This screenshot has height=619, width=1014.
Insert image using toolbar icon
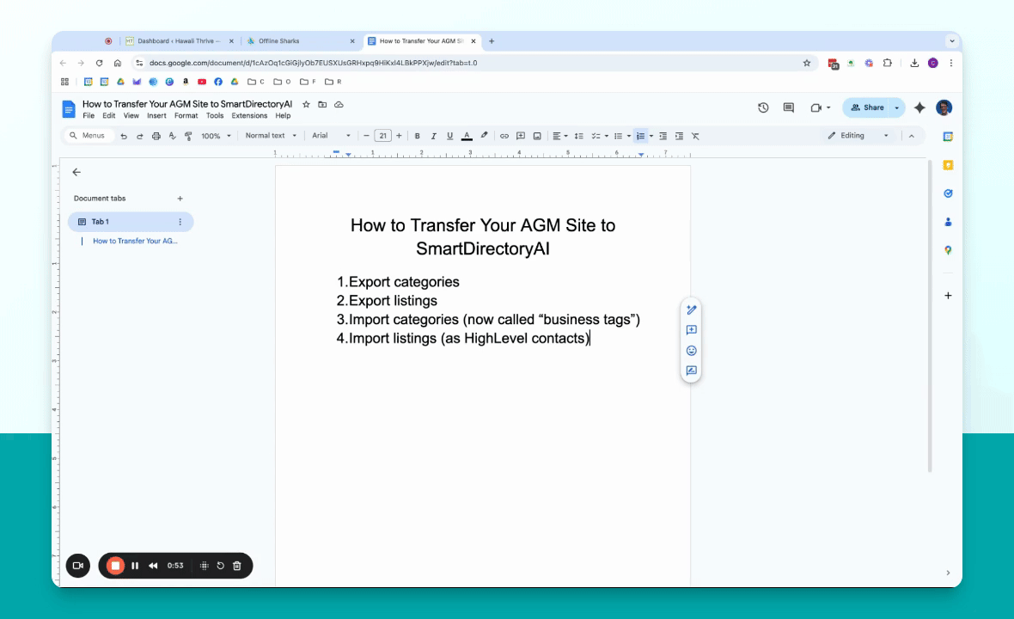pyautogui.click(x=537, y=136)
